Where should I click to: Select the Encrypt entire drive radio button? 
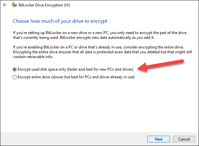click(15, 77)
